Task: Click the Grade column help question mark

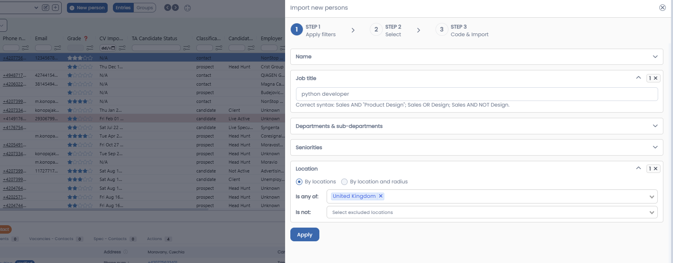Action: click(86, 39)
